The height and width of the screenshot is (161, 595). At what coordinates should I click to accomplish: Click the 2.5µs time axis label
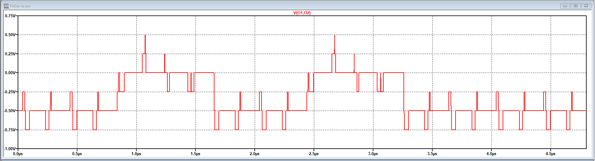[314, 154]
